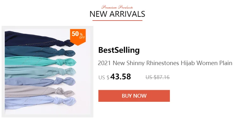Select the navy blue scarf's knot

click(x=65, y=43)
